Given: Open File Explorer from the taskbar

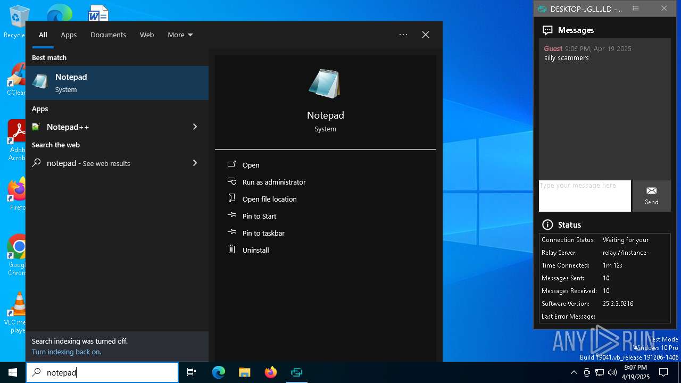Looking at the screenshot, I should click(x=244, y=372).
